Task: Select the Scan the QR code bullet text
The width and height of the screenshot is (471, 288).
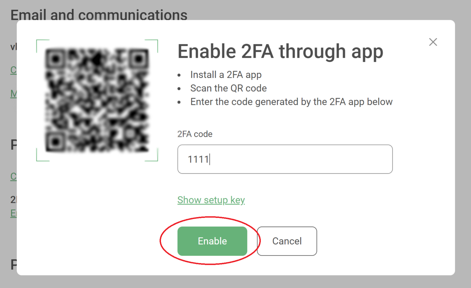Action: pyautogui.click(x=229, y=88)
